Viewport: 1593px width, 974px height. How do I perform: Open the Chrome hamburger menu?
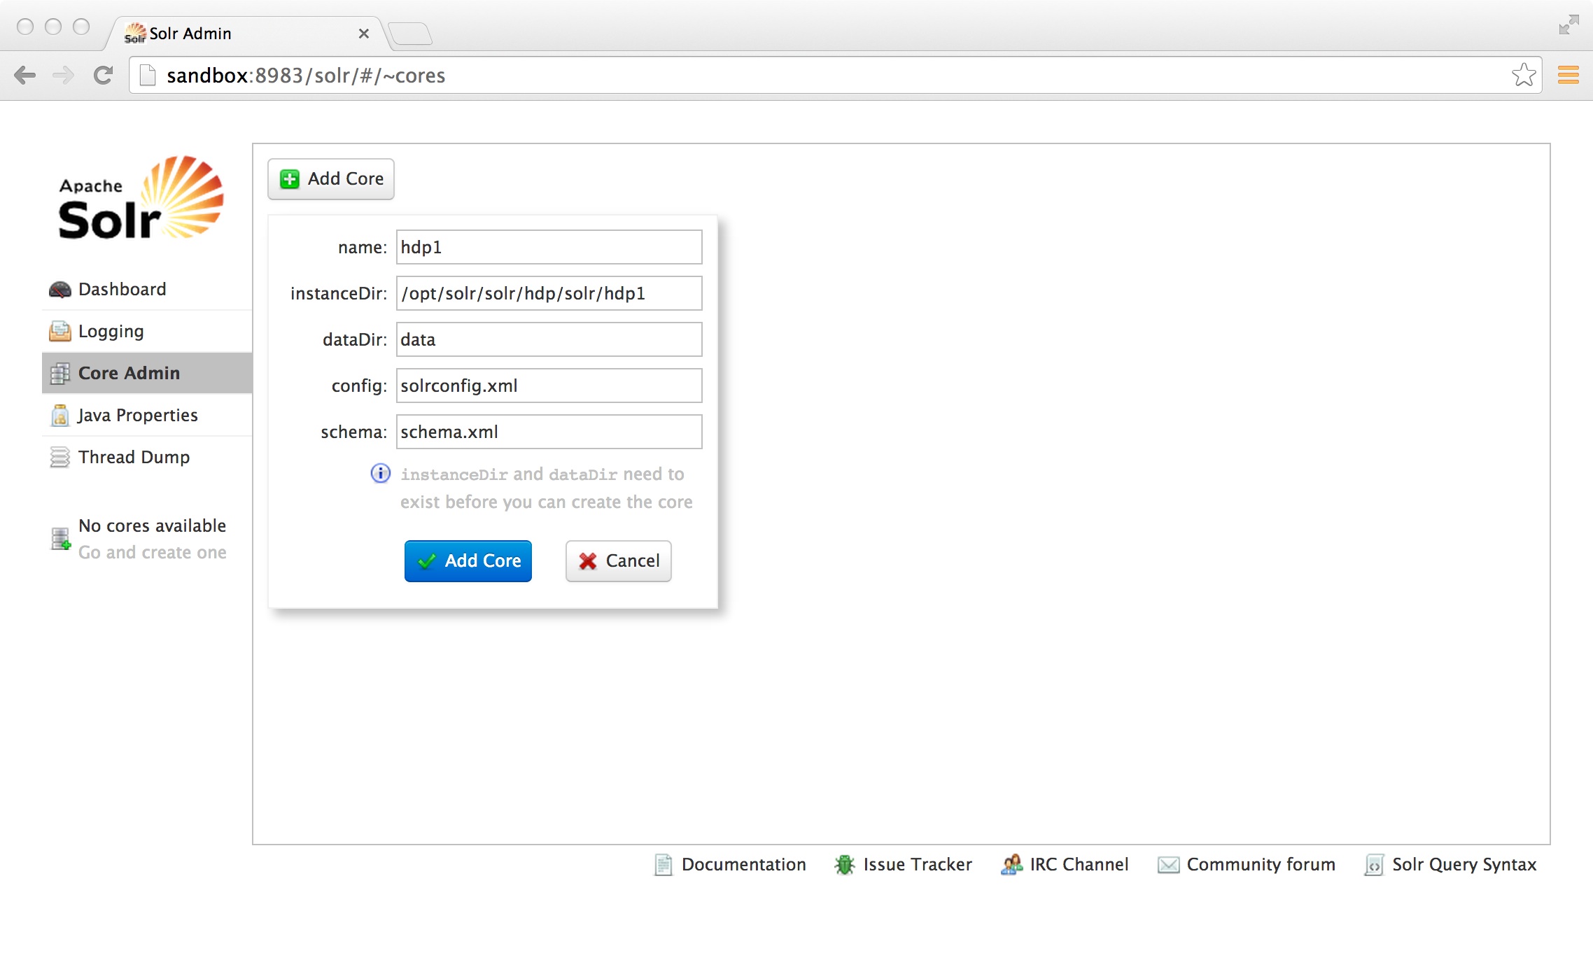[x=1568, y=75]
